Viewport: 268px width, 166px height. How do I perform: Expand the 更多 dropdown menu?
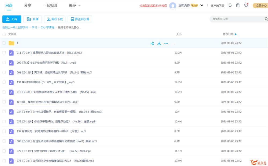coord(74,5)
